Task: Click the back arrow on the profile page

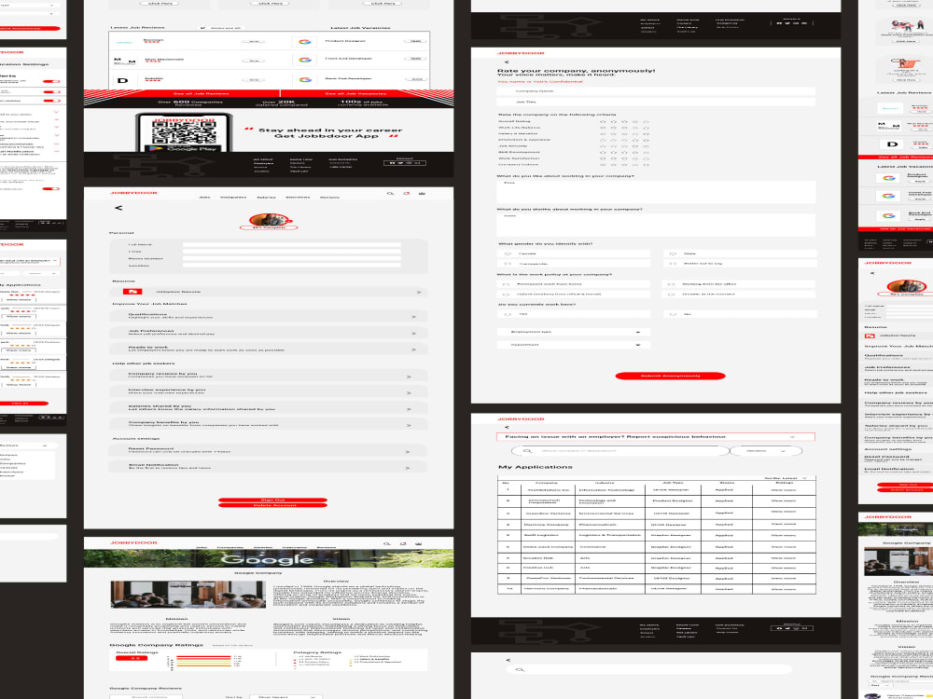Action: [118, 208]
